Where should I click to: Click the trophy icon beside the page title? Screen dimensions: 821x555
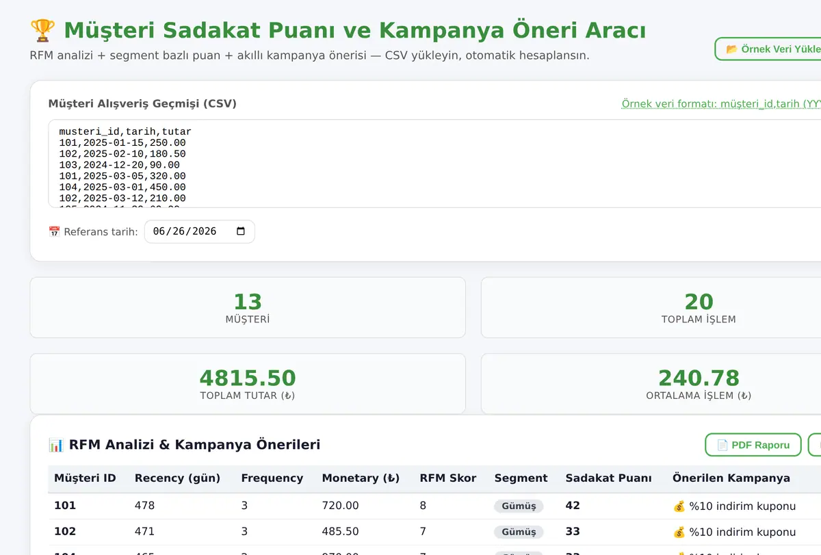[43, 31]
